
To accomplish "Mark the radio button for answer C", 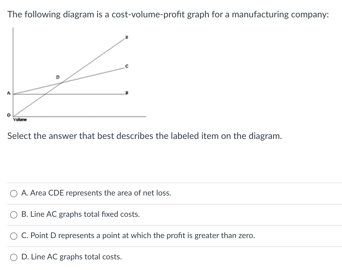I will 14,236.
